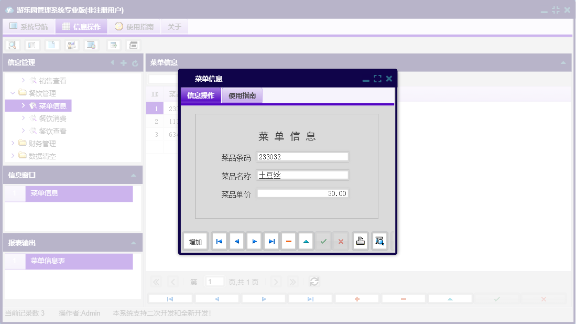Viewport: 576px width, 324px height.
Task: Select the first preview toolbar icon
Action: pos(13,45)
